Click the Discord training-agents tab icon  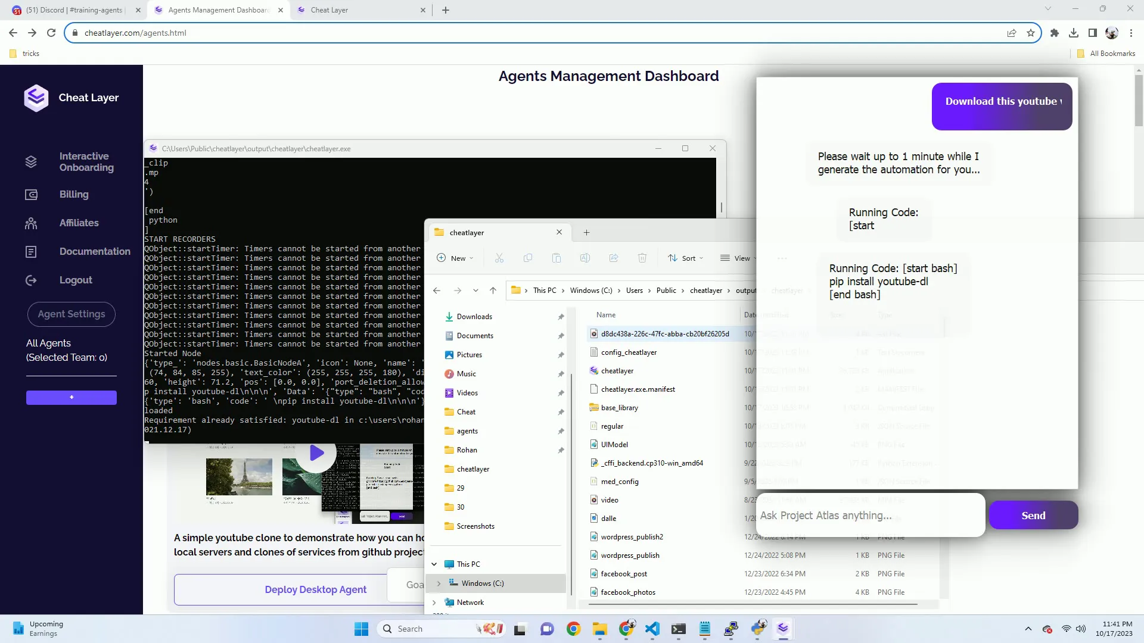[x=14, y=10]
